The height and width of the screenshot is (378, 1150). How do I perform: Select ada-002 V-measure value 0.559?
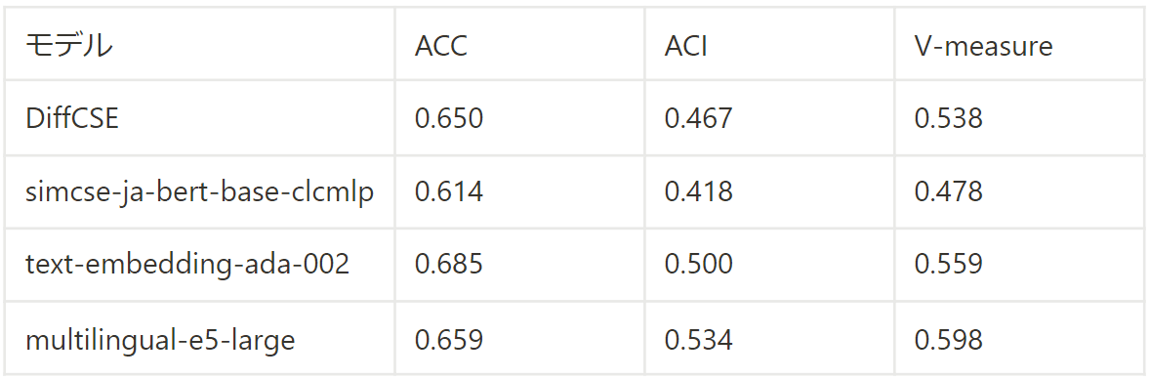coord(948,265)
